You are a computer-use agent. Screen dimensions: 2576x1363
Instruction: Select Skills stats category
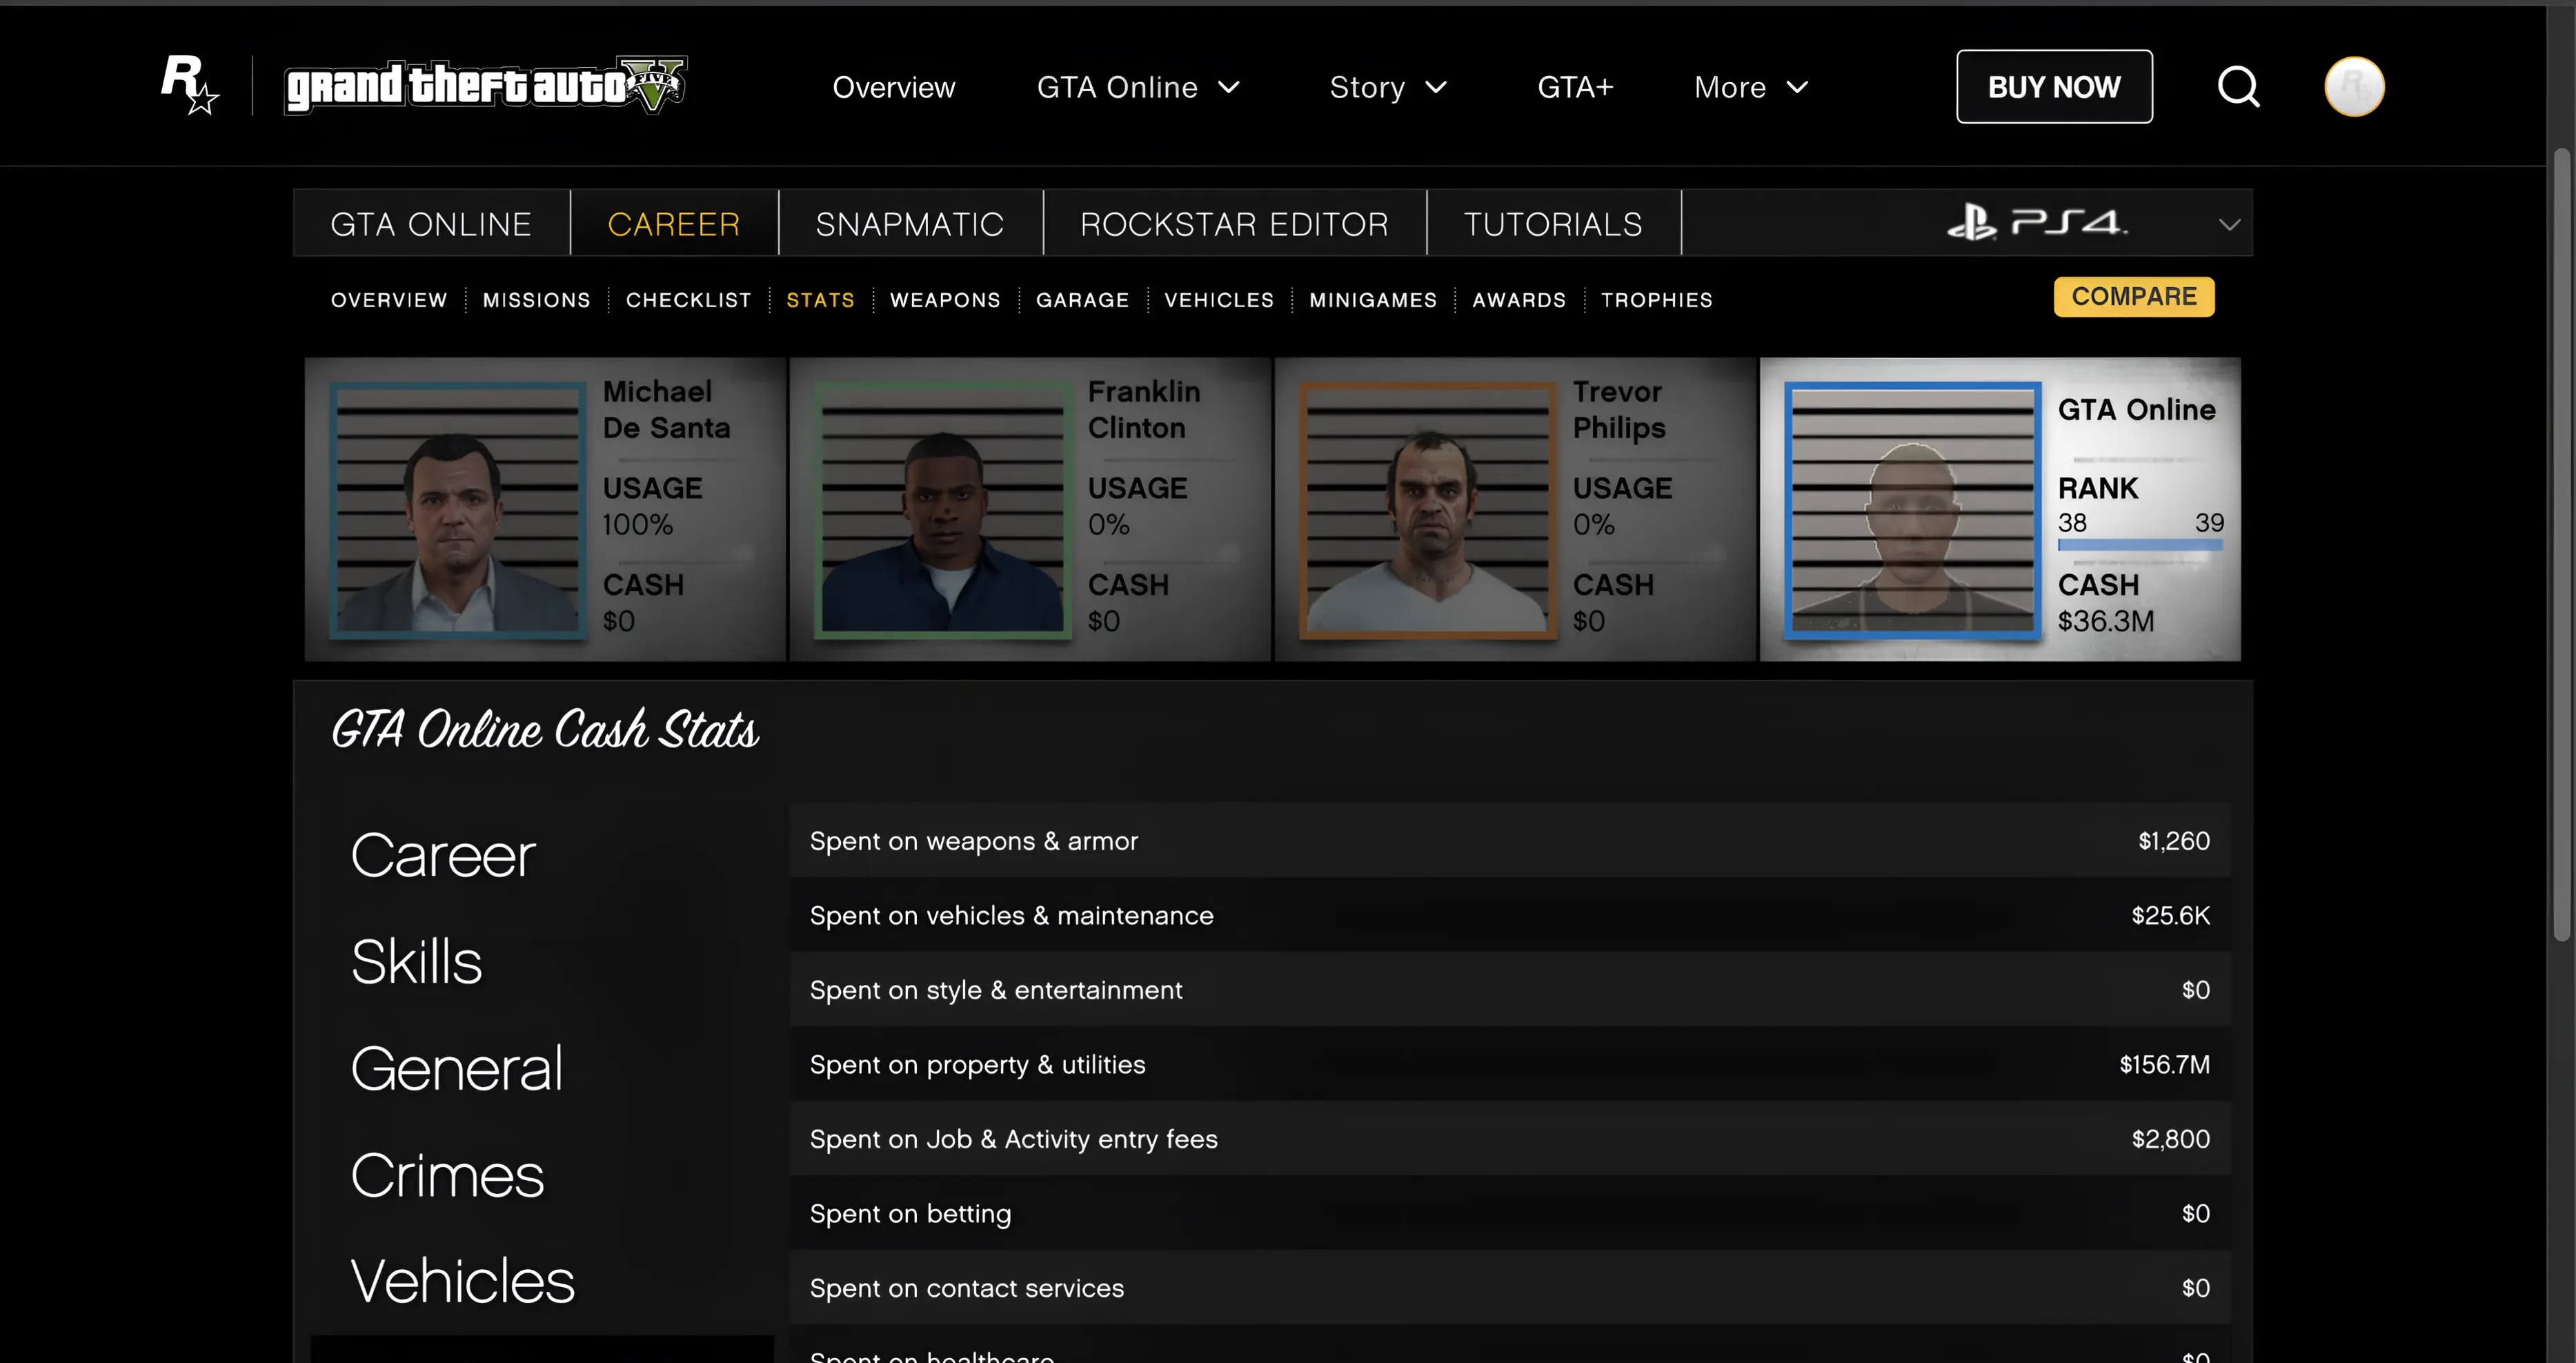tap(416, 962)
